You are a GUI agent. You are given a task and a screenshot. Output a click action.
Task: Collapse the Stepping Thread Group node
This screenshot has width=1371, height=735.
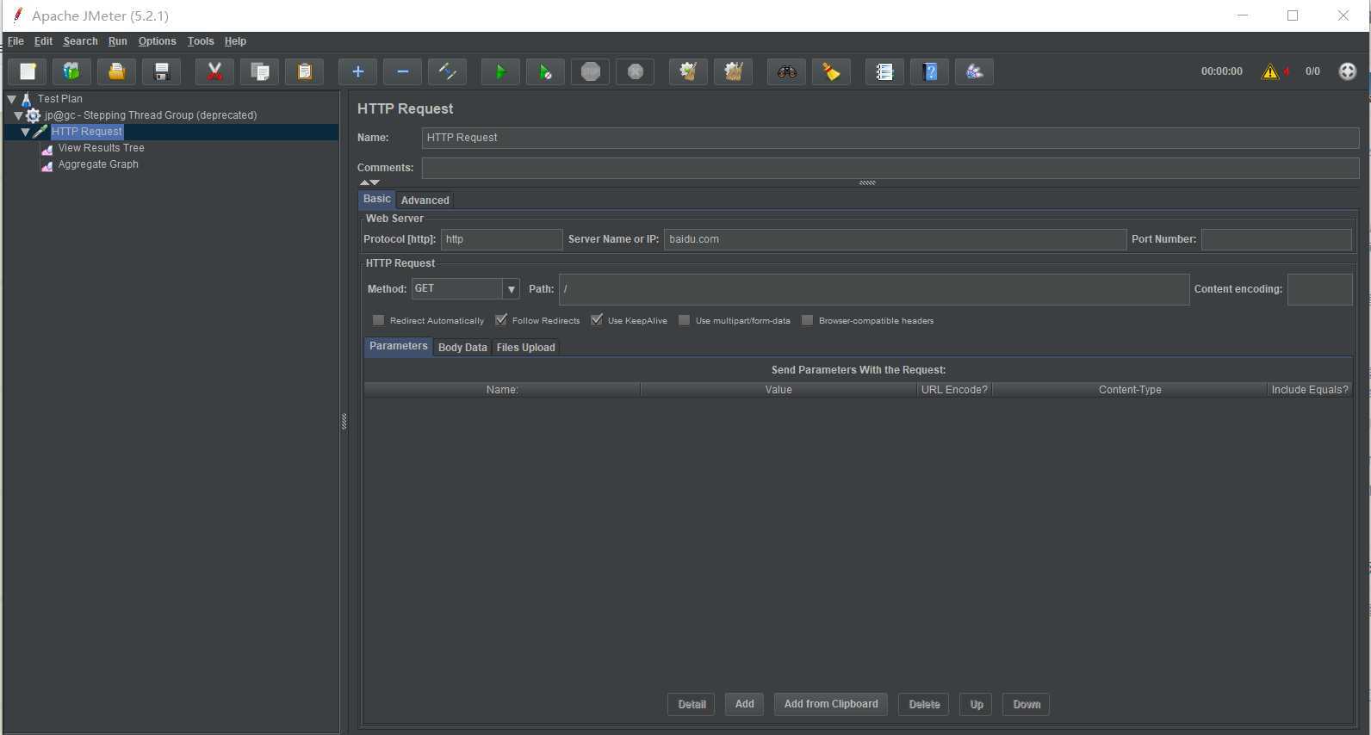coord(18,115)
